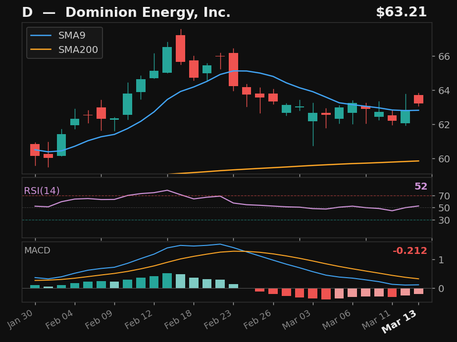The image size is (457, 342).
Task: Click the 60 price axis label
Action: tap(444, 159)
